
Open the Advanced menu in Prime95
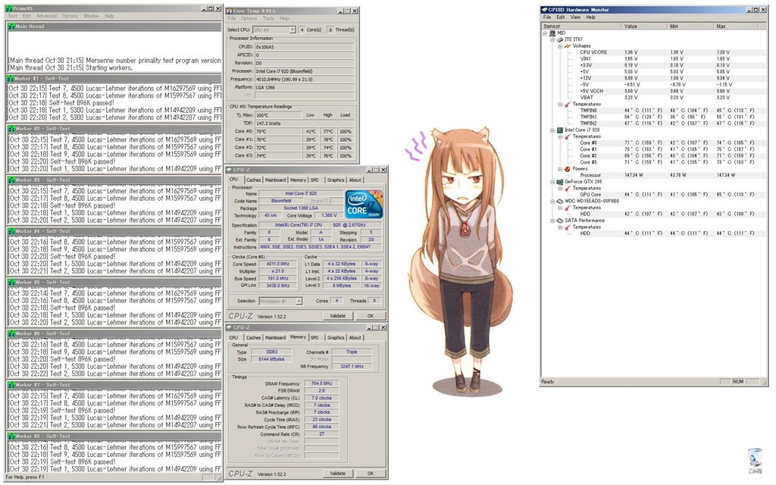[x=46, y=16]
